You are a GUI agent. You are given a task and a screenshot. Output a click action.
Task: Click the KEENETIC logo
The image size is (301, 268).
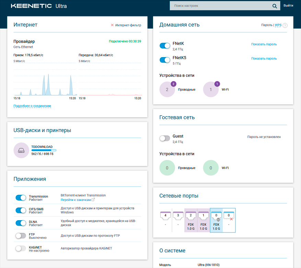click(x=31, y=6)
